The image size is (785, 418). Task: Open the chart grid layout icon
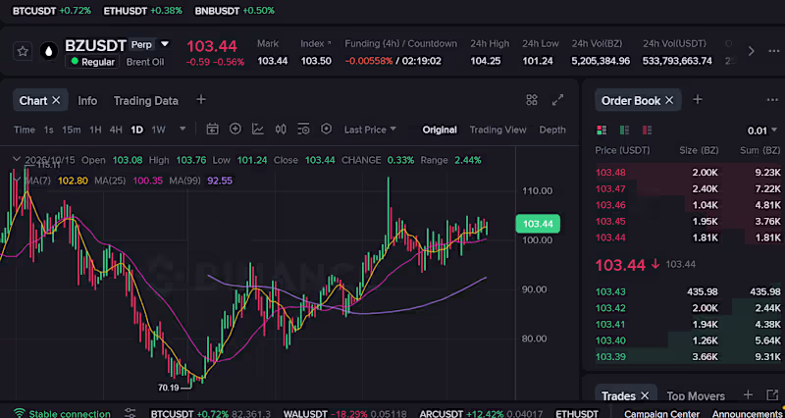point(532,100)
